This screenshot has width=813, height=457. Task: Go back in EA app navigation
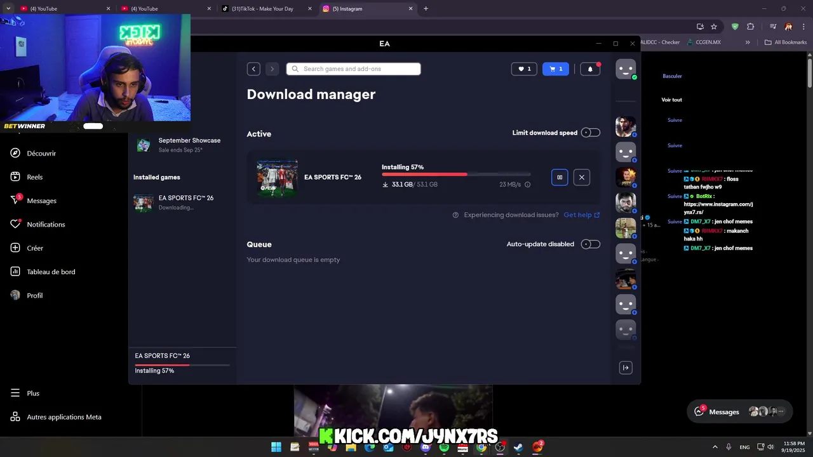pyautogui.click(x=253, y=69)
